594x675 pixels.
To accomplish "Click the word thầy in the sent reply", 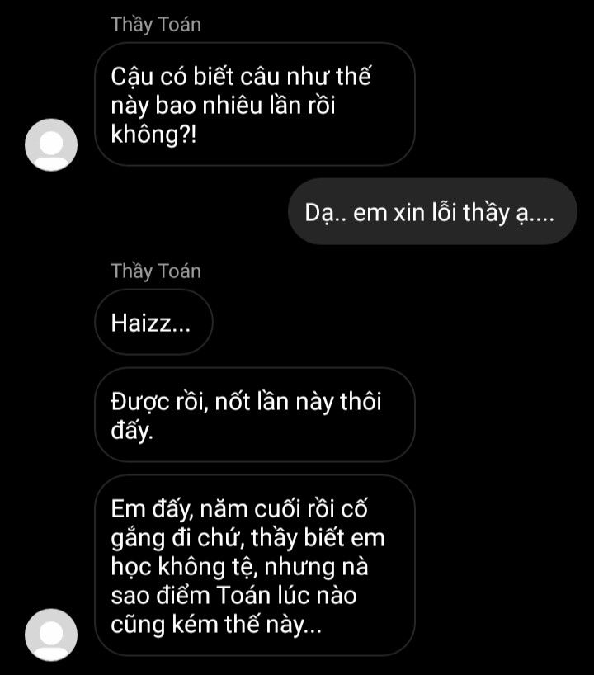I will pyautogui.click(x=486, y=213).
